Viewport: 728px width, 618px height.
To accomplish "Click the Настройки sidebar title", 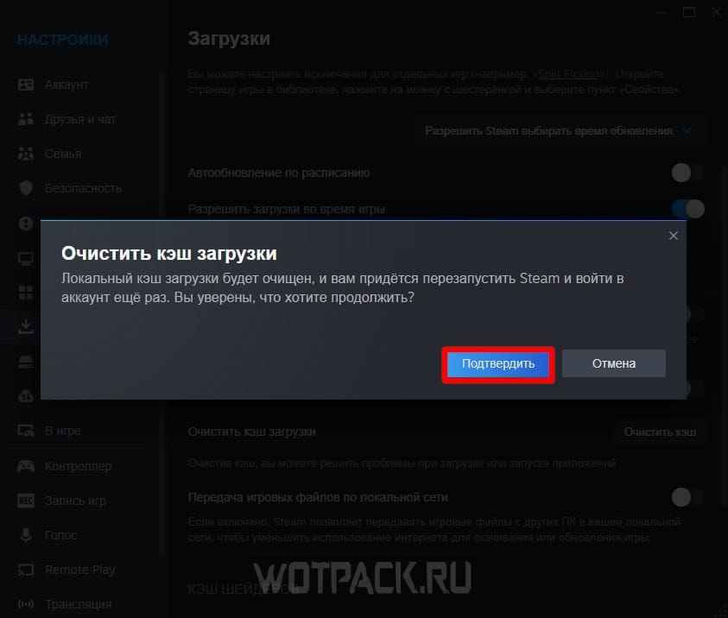I will pos(63,40).
